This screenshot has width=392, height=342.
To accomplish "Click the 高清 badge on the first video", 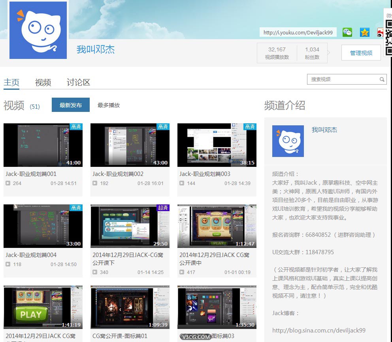I will tap(76, 127).
